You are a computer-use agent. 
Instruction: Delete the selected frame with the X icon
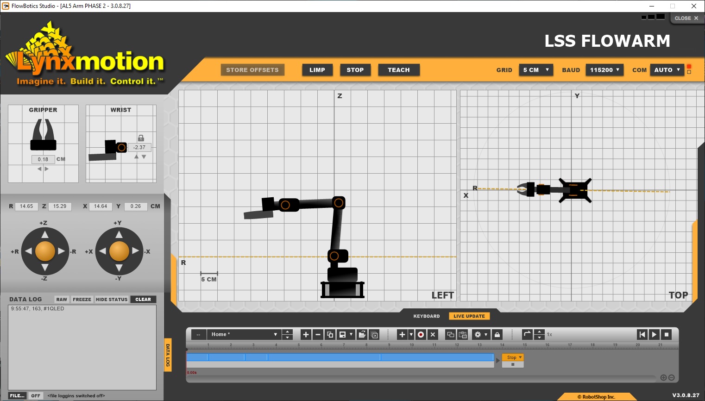[433, 334]
